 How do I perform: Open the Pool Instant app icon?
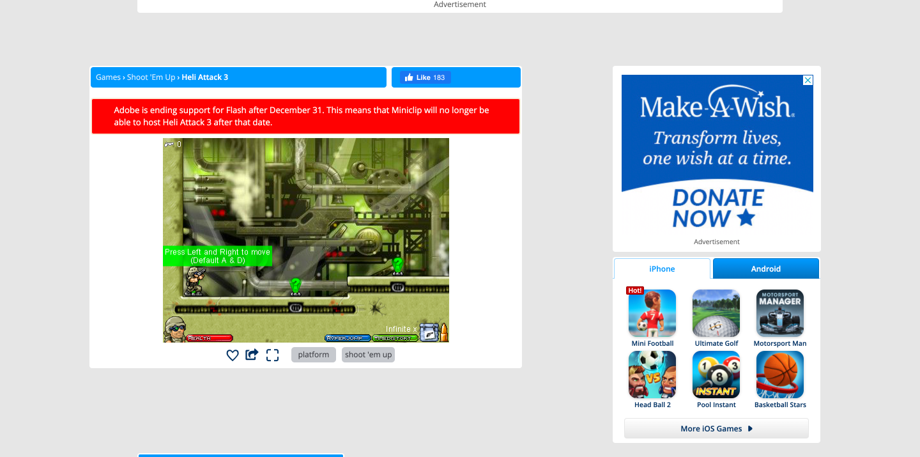(x=716, y=375)
